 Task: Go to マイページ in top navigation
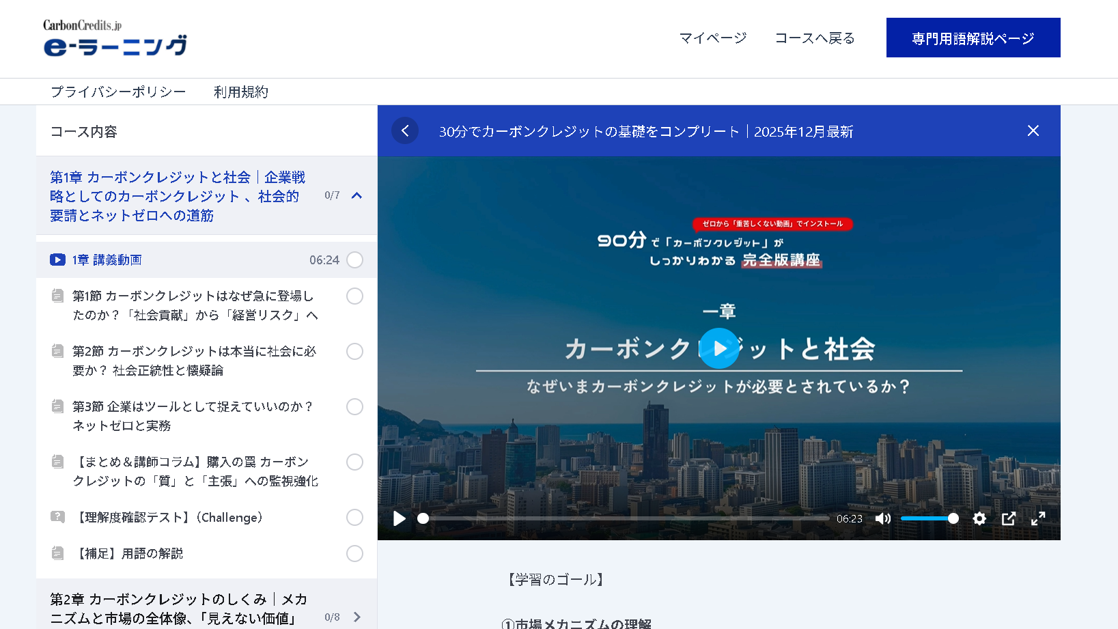pyautogui.click(x=712, y=38)
